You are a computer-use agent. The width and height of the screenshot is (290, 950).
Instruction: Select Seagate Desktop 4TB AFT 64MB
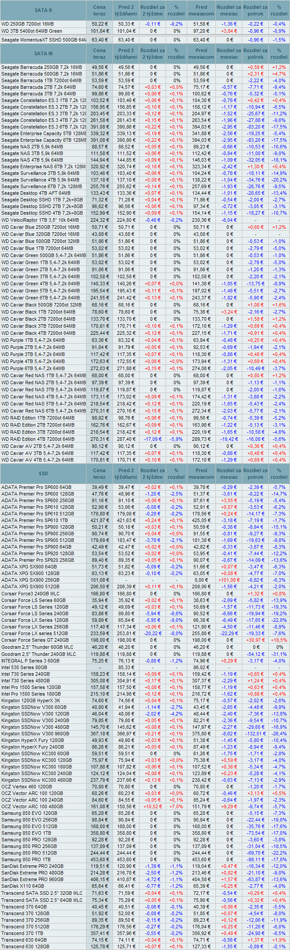pos(36,193)
